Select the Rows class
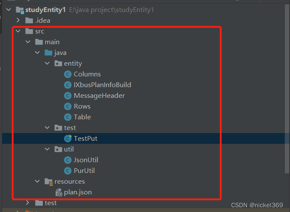Viewport: 290px width, 212px height. pos(82,106)
